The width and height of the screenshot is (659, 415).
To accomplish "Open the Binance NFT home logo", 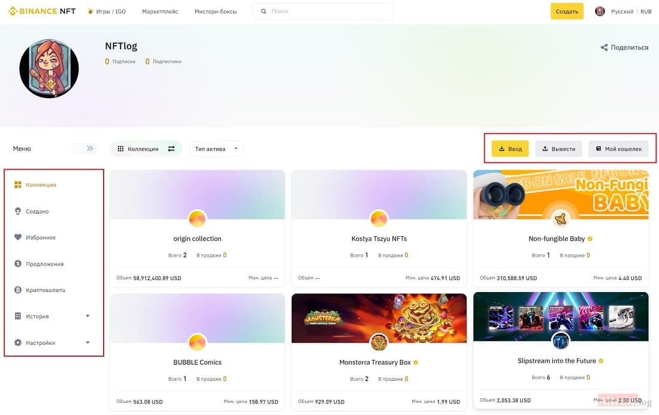I will pyautogui.click(x=41, y=11).
